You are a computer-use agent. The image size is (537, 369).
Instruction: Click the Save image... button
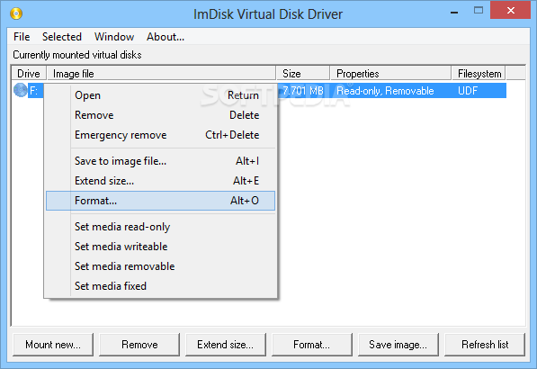coord(398,345)
